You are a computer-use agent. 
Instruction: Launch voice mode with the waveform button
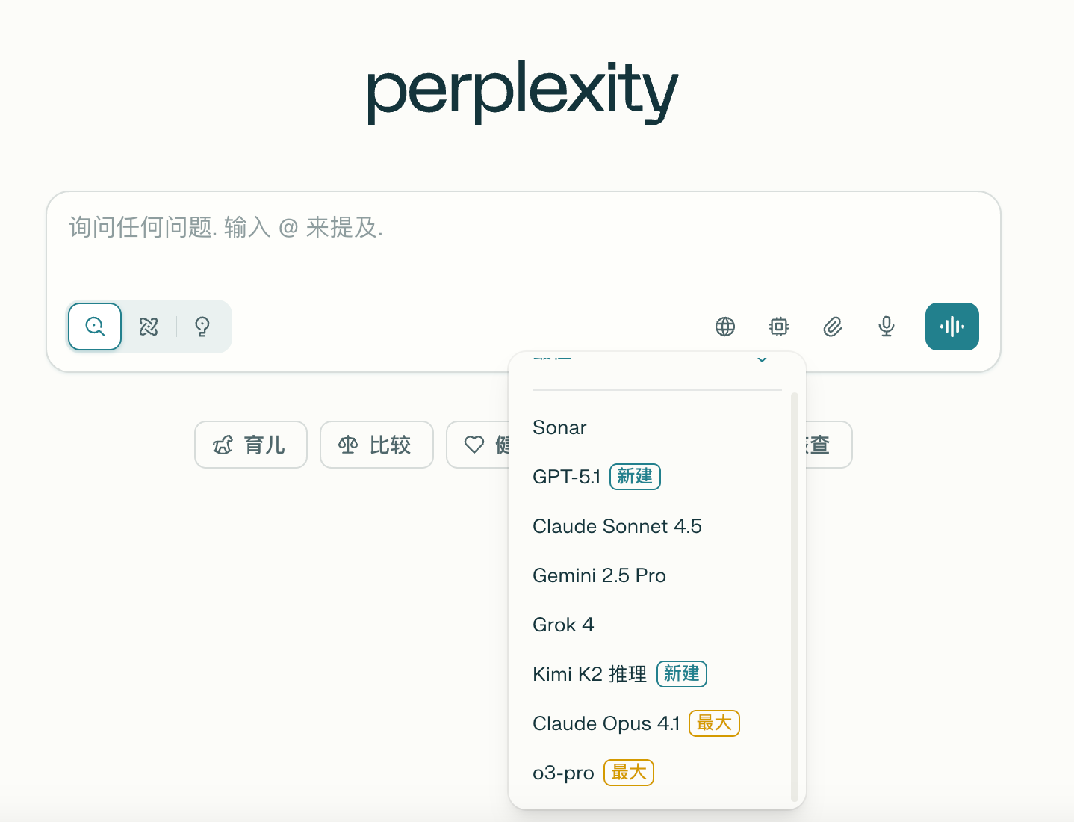click(x=952, y=327)
